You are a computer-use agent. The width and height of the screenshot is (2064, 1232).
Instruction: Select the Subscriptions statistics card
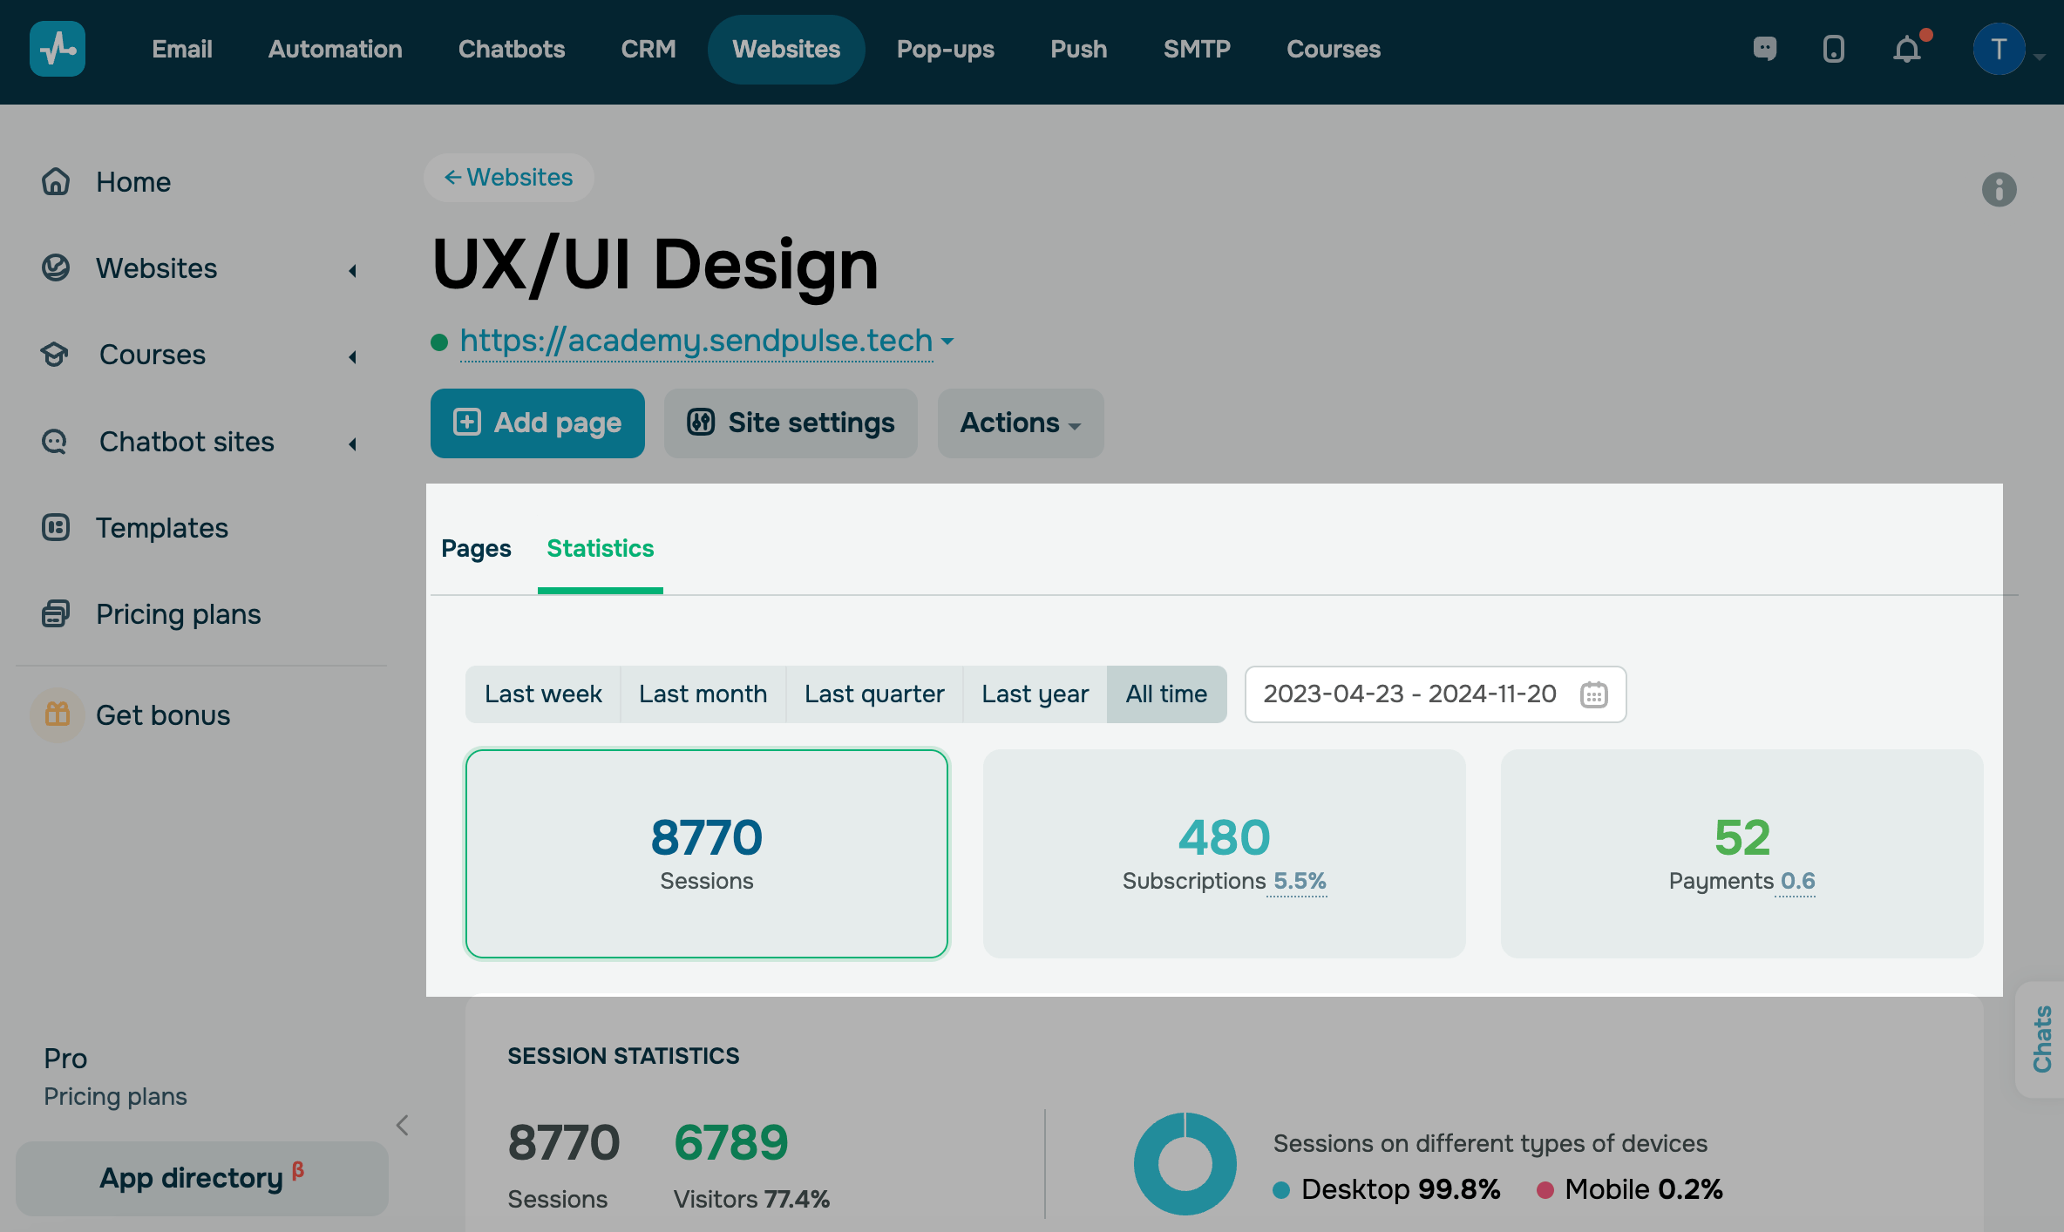coord(1224,853)
